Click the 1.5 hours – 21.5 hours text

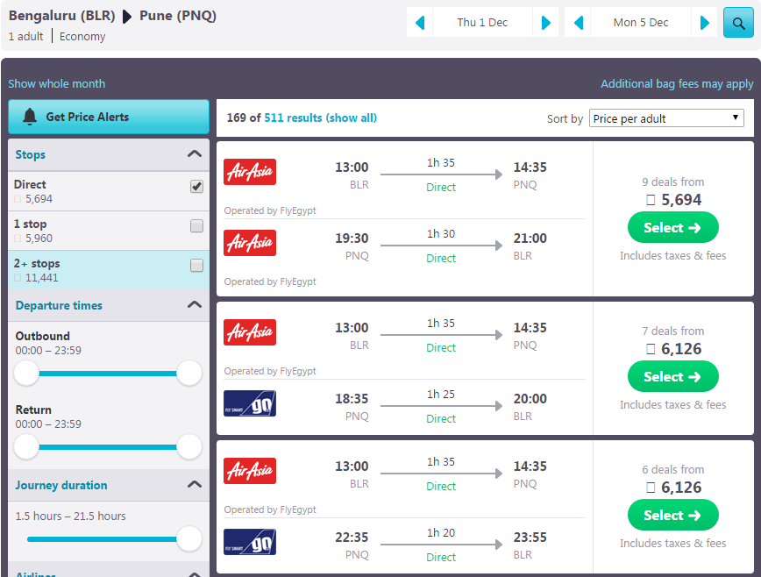click(70, 516)
